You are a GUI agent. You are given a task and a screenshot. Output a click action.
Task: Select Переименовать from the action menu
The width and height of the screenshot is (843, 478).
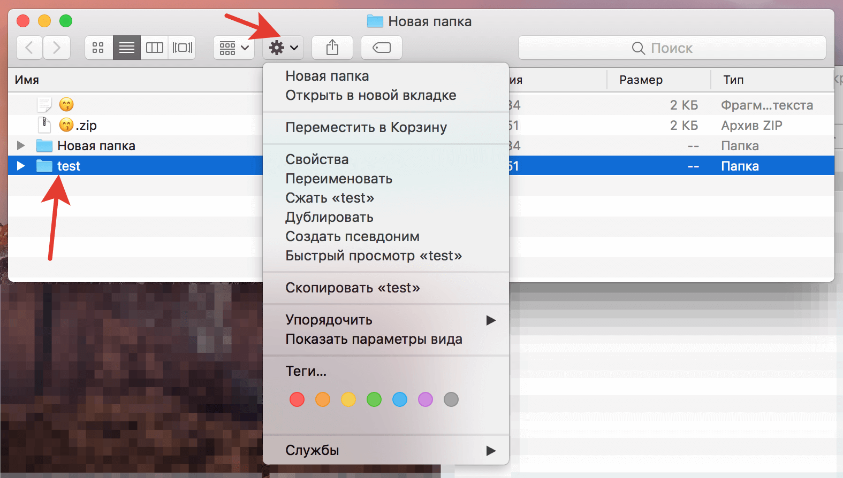(339, 179)
